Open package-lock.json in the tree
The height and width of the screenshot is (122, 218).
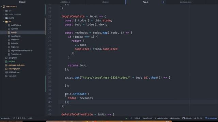pyautogui.click(x=16, y=65)
